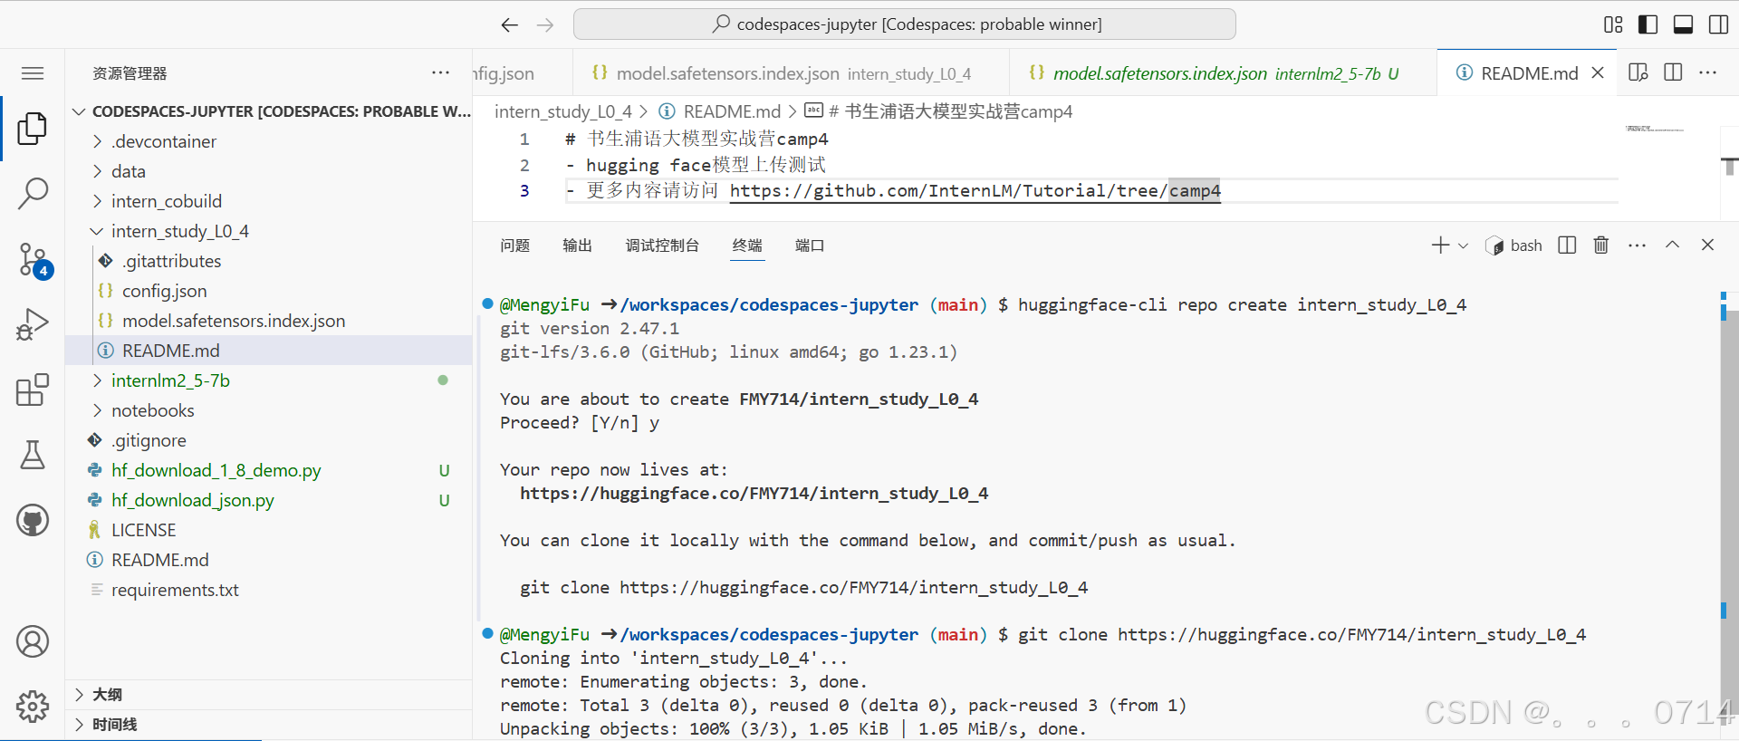Go forward in navigation history

545,24
